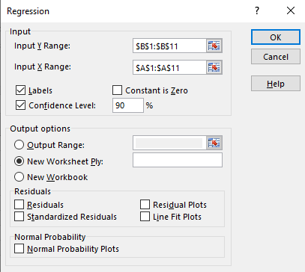This screenshot has height=272, width=305.
Task: Enable the Constant is Zero checkbox
Action: (x=117, y=90)
